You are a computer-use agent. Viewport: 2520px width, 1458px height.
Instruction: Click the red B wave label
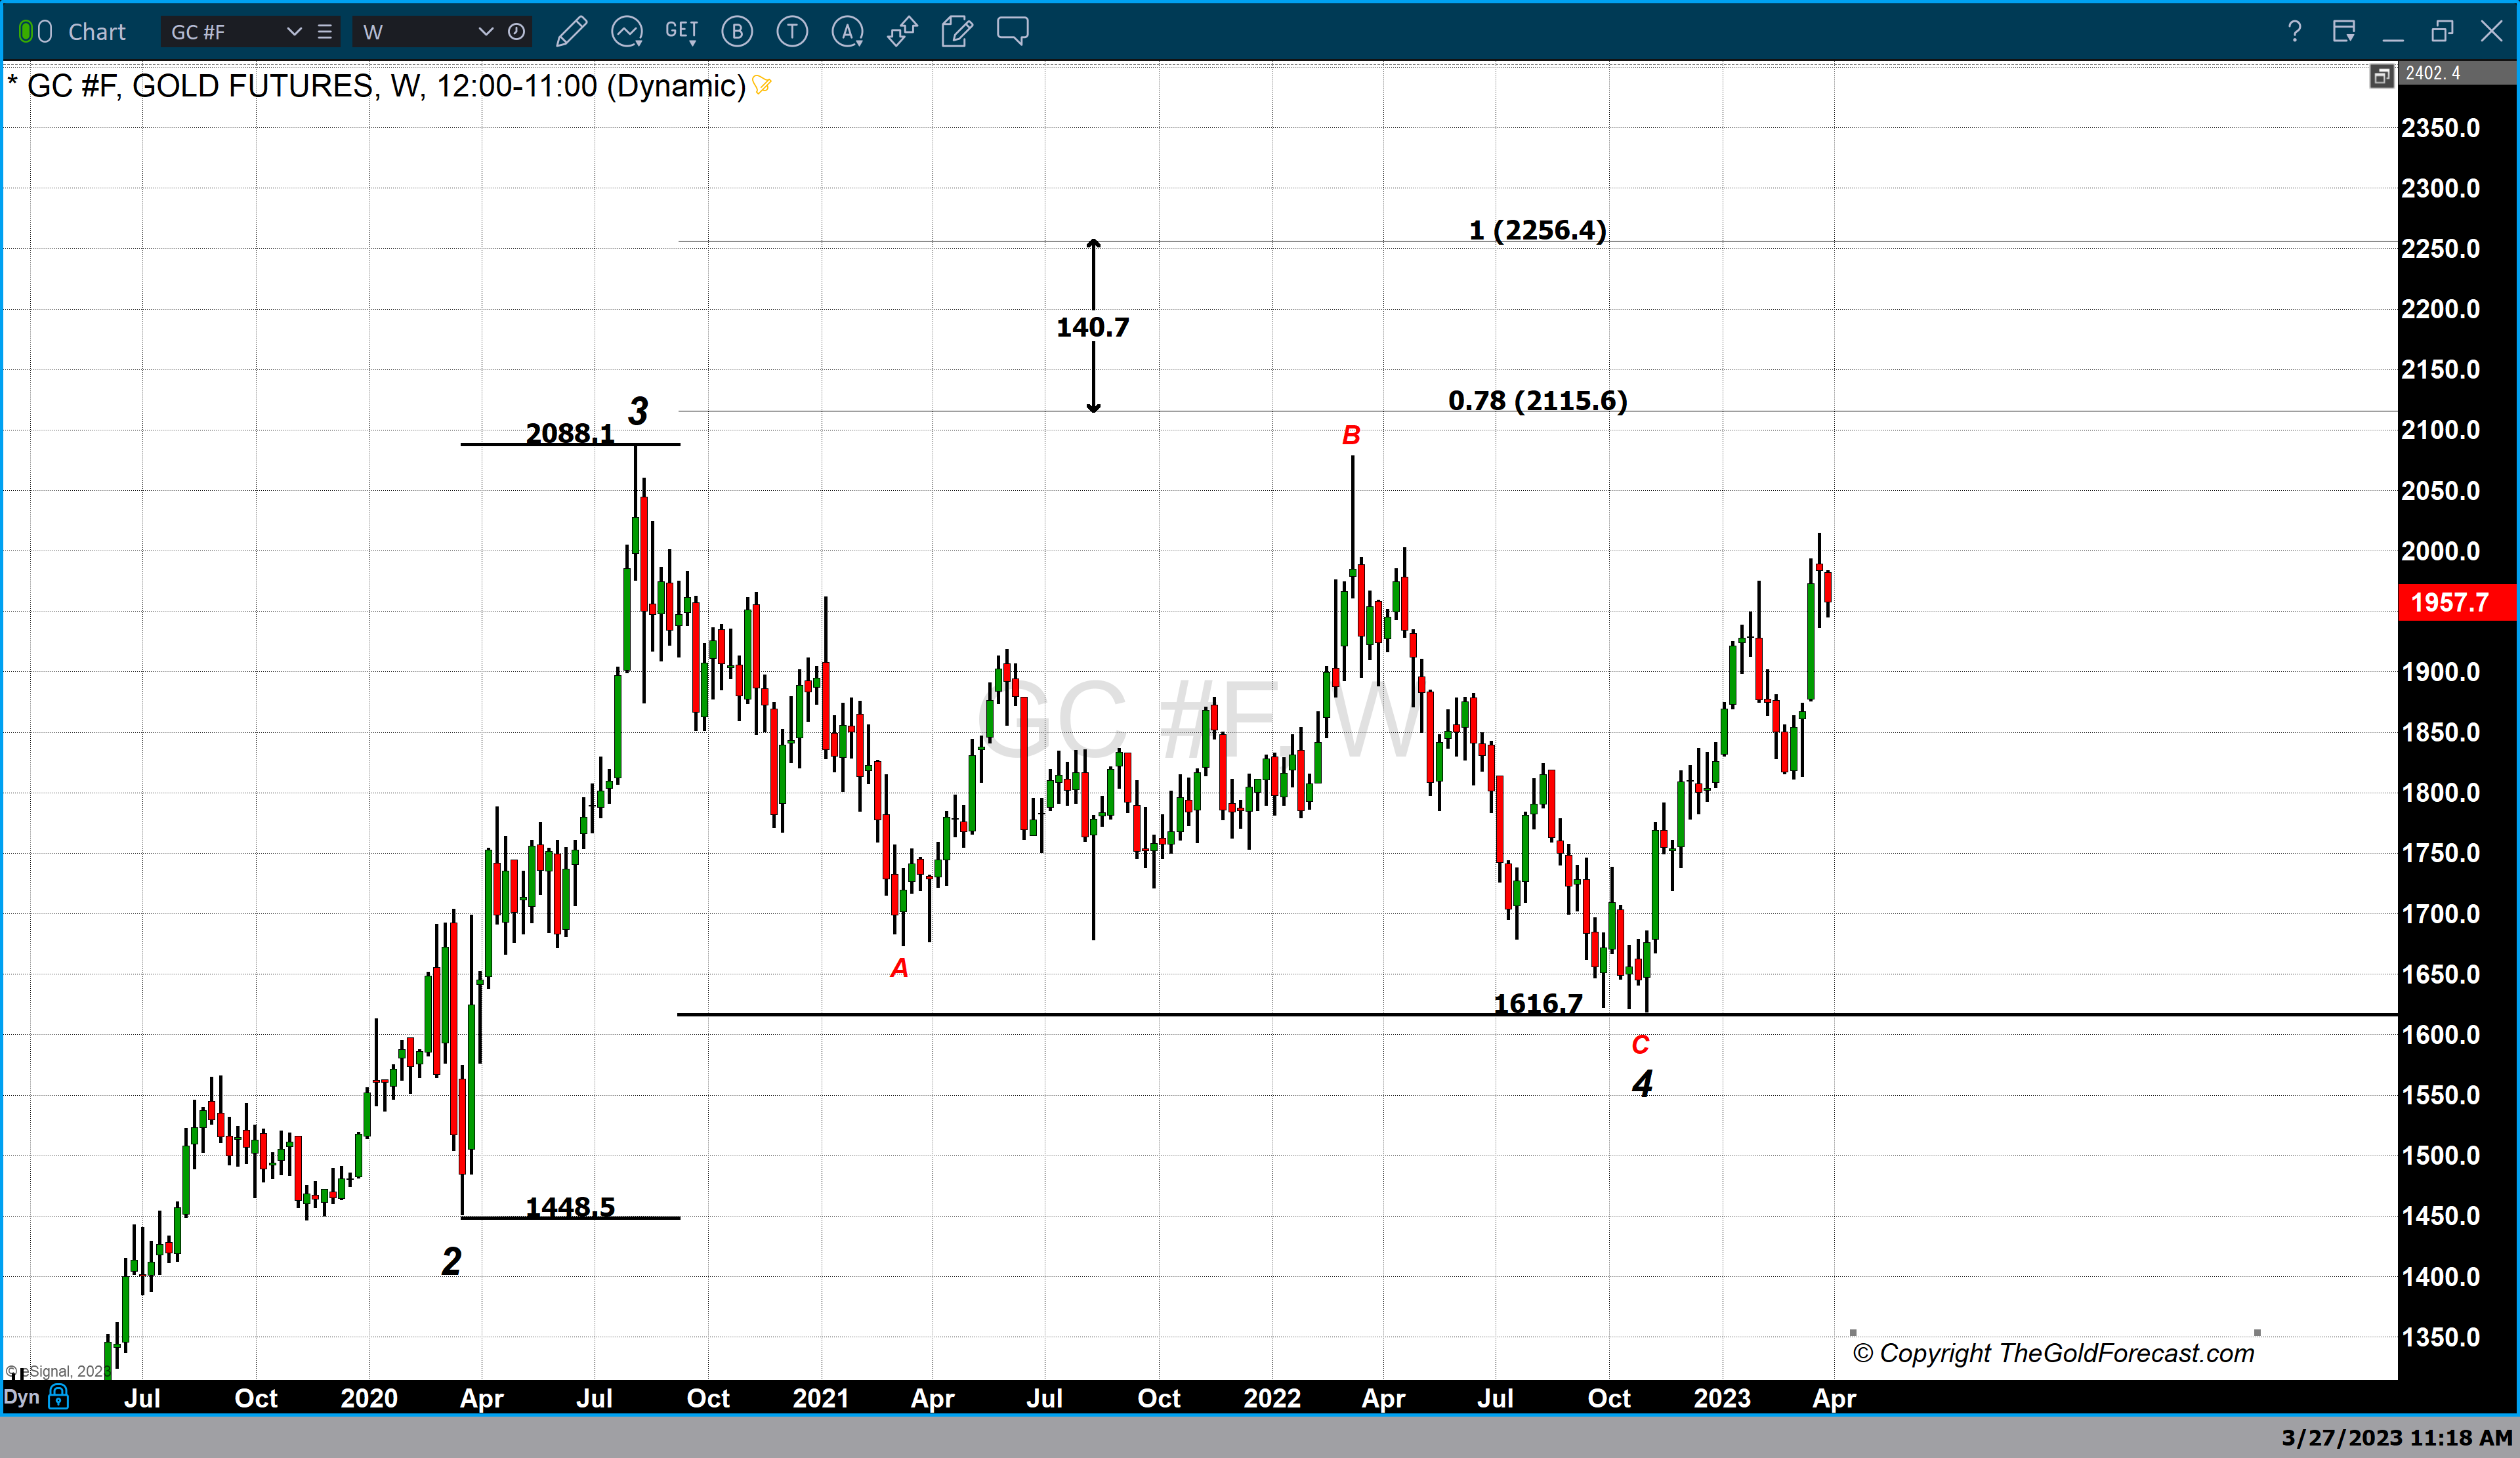pyautogui.click(x=1351, y=435)
